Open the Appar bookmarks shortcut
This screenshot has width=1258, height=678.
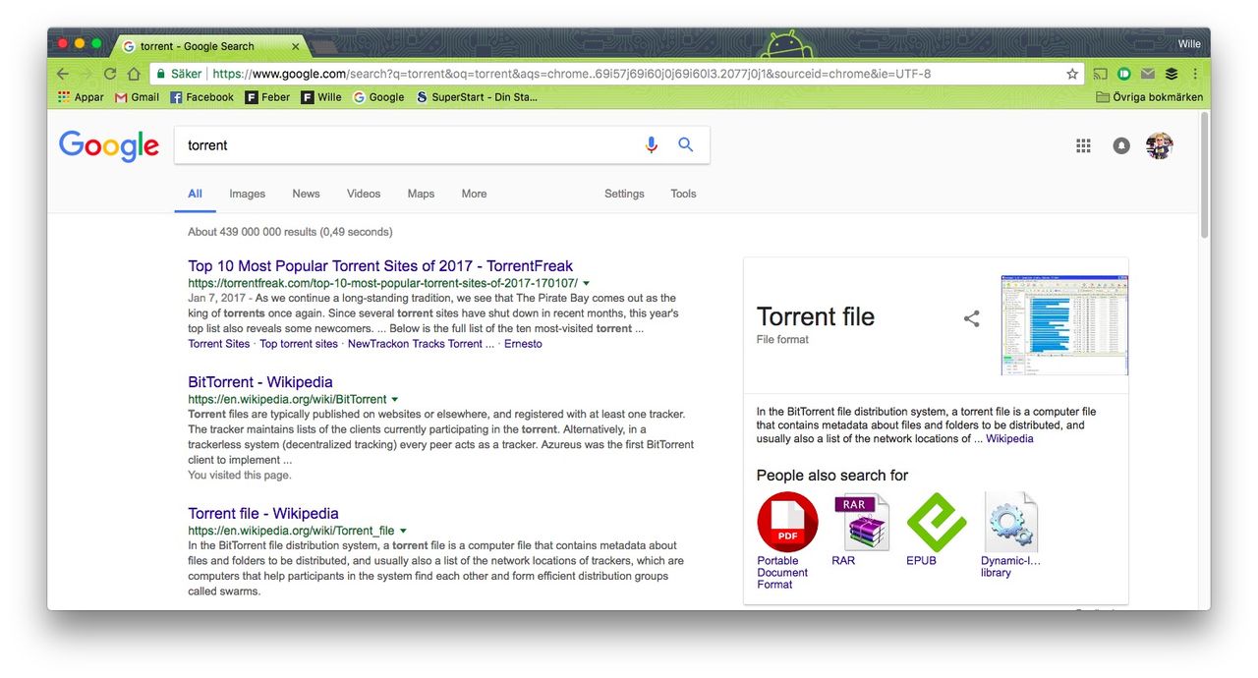[81, 97]
